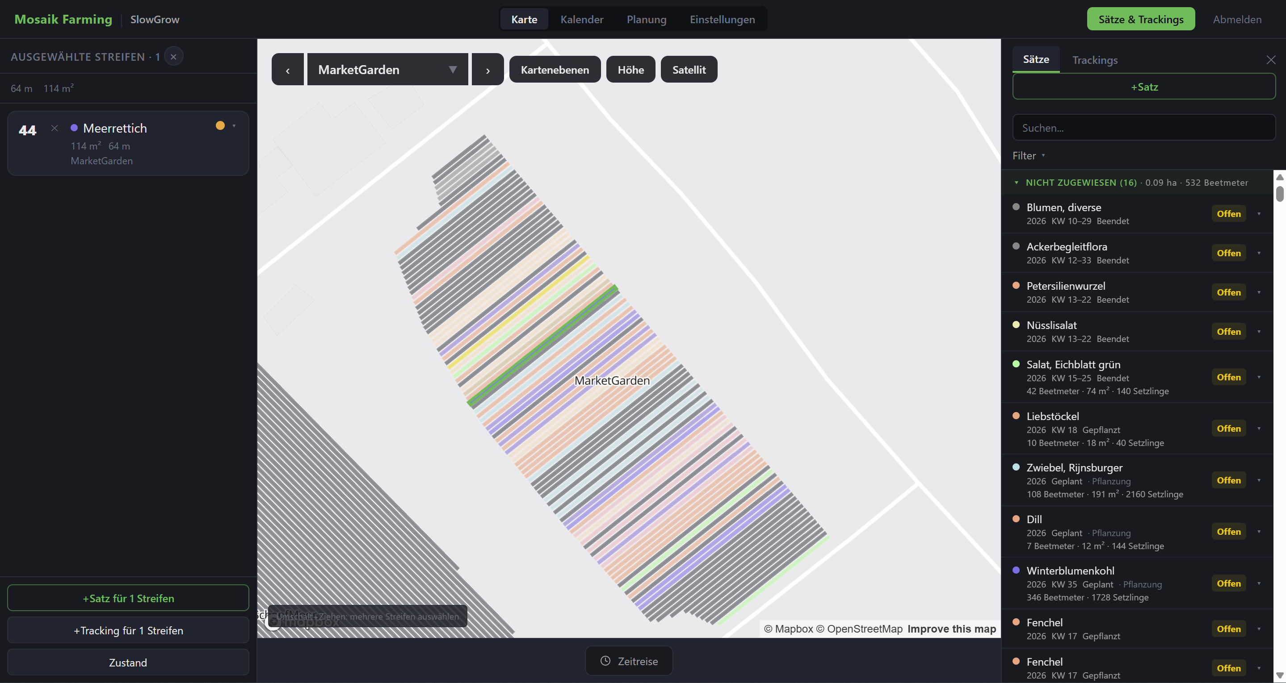Click the scrollbar down arrow in the set list

tap(1279, 675)
